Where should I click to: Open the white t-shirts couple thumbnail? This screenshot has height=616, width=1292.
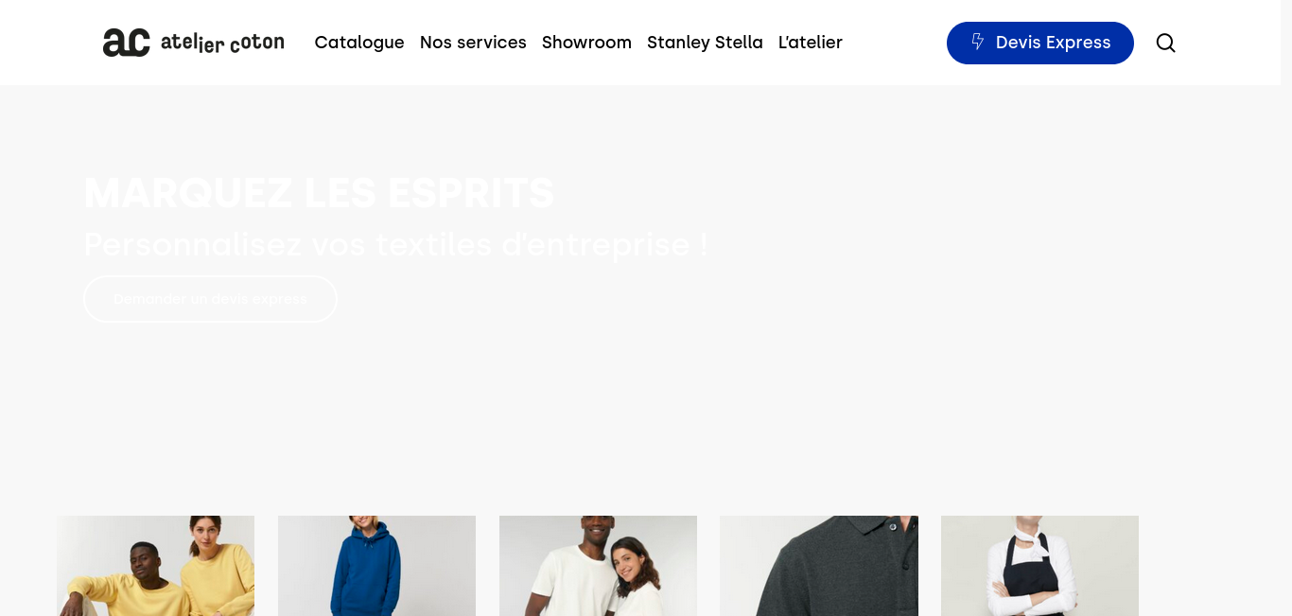[598, 566]
